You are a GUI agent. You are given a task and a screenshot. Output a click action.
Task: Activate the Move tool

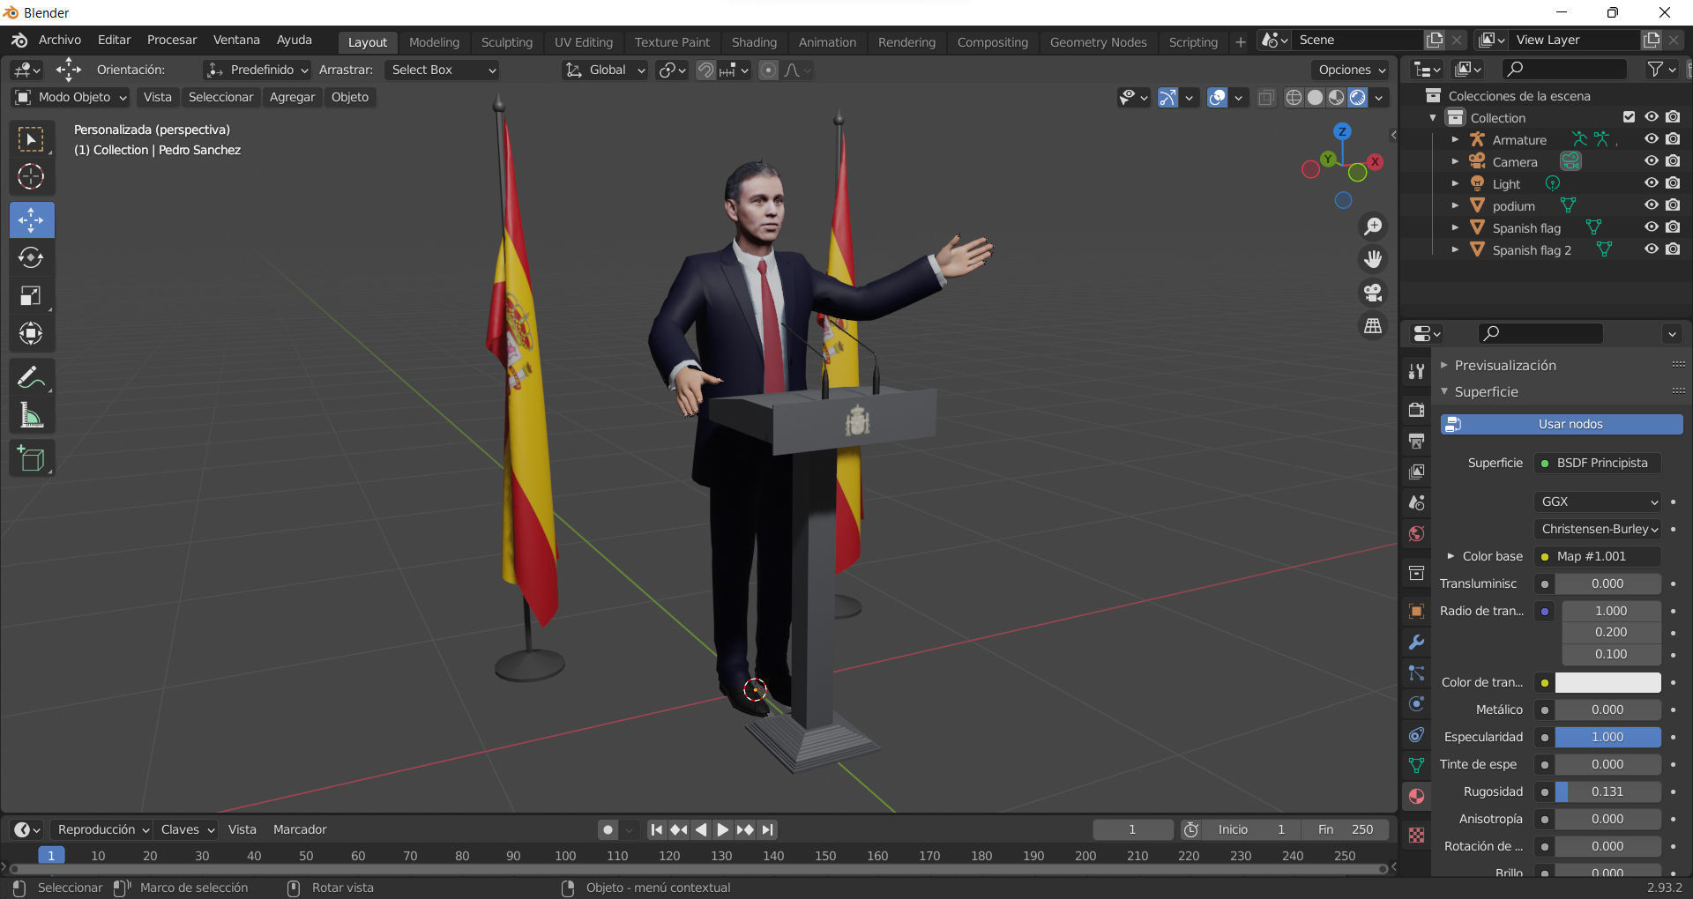(x=31, y=220)
